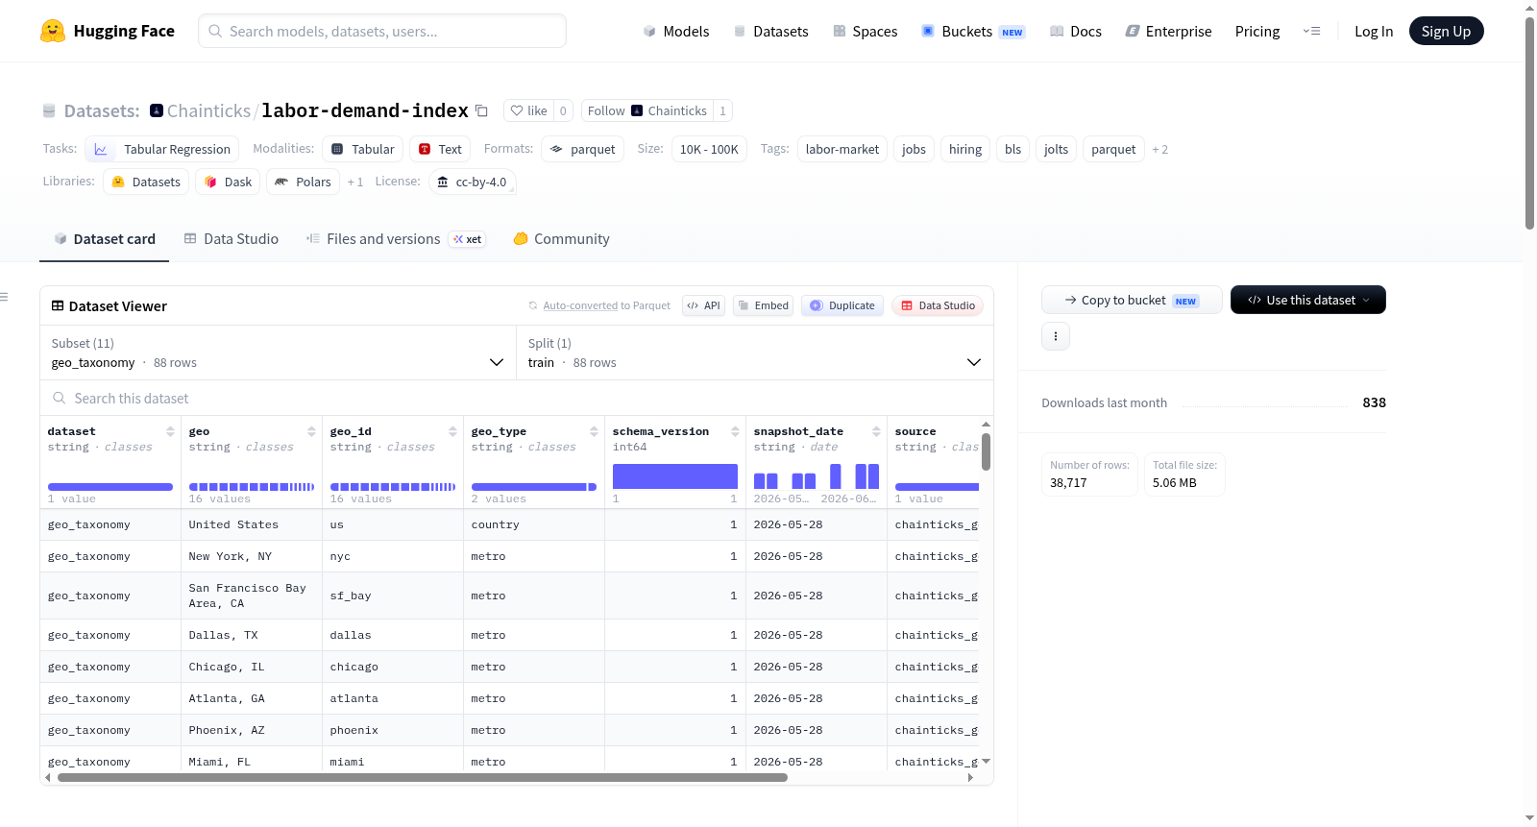Click the Hugging Face logo icon
The width and height of the screenshot is (1537, 827).
point(53,31)
